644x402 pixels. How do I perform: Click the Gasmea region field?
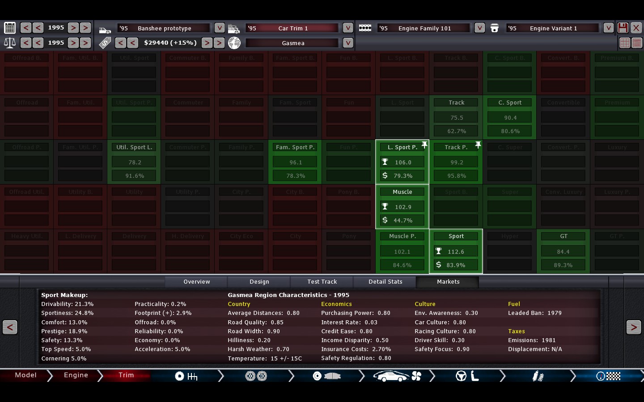293,43
